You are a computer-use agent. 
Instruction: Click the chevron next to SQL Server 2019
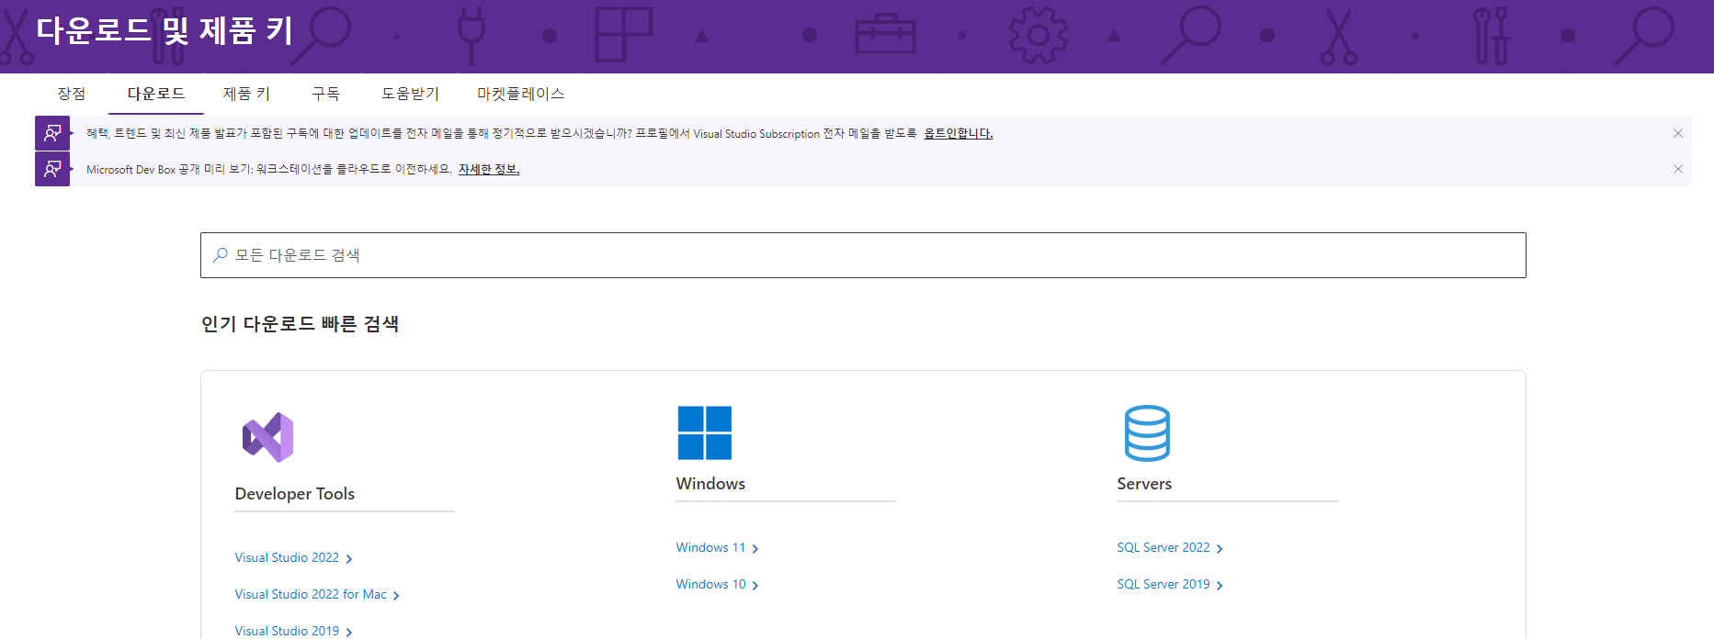click(1220, 586)
